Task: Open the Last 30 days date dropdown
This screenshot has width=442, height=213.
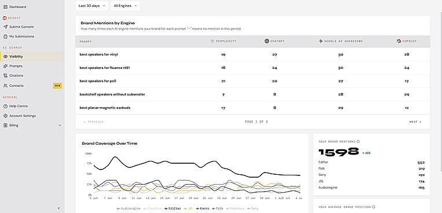Action: click(x=91, y=6)
